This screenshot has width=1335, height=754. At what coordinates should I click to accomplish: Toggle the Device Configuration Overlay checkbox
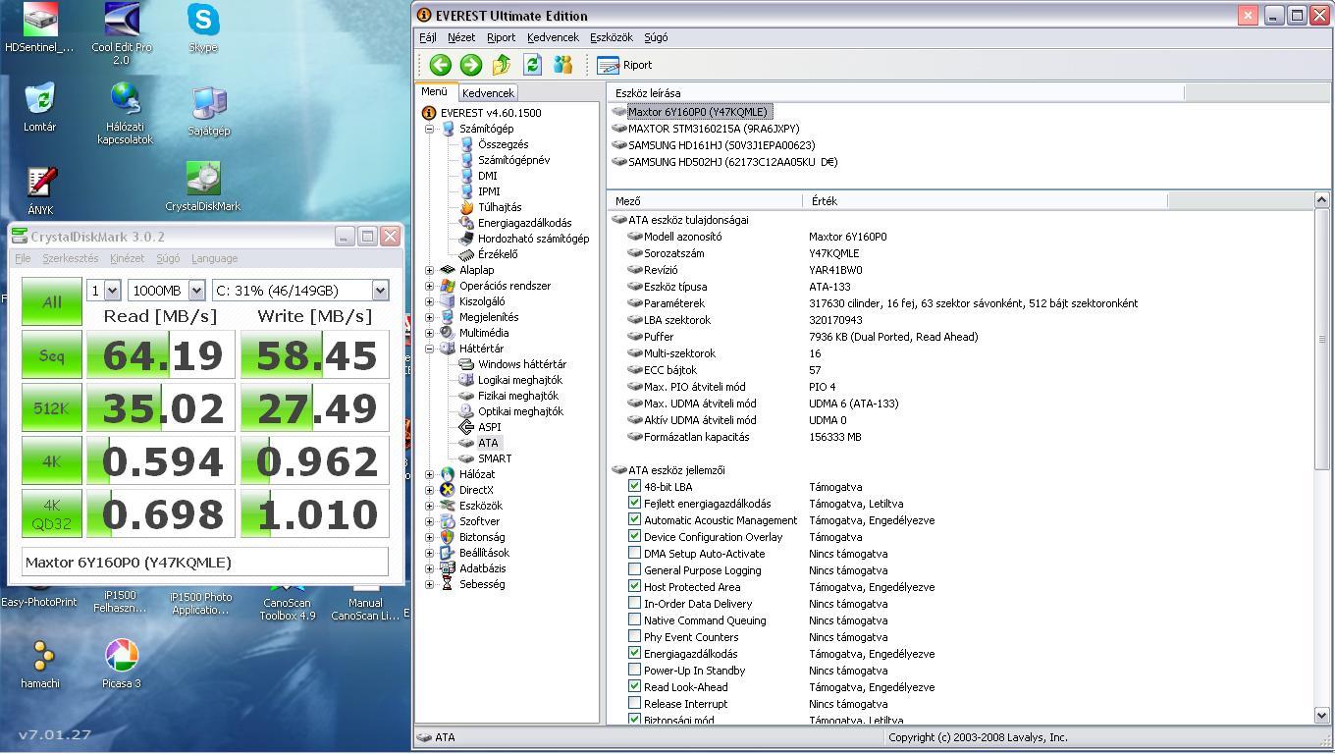[634, 536]
